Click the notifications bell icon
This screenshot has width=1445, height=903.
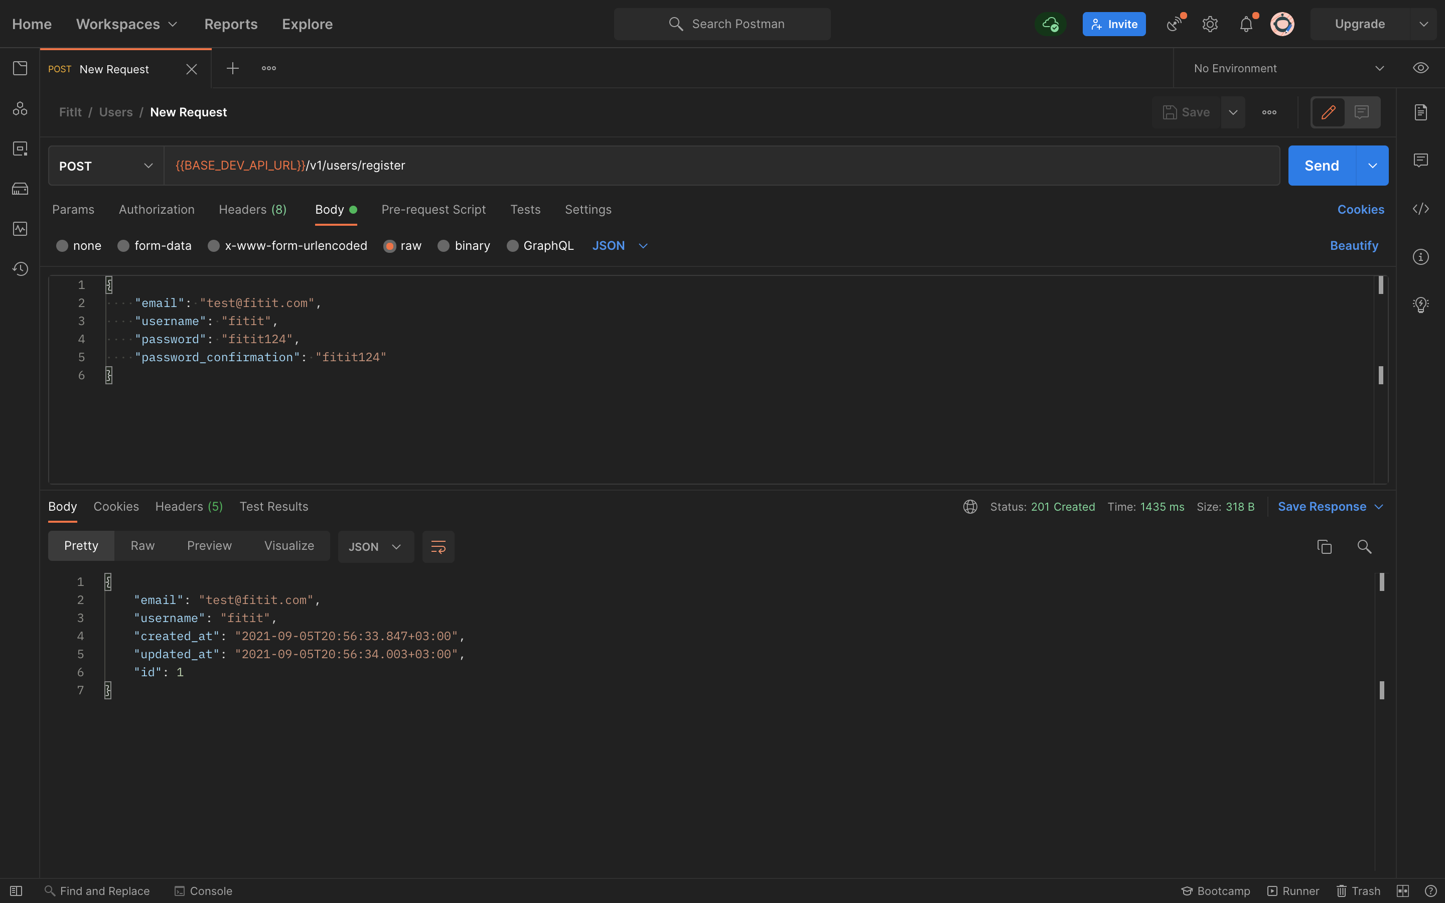1246,25
